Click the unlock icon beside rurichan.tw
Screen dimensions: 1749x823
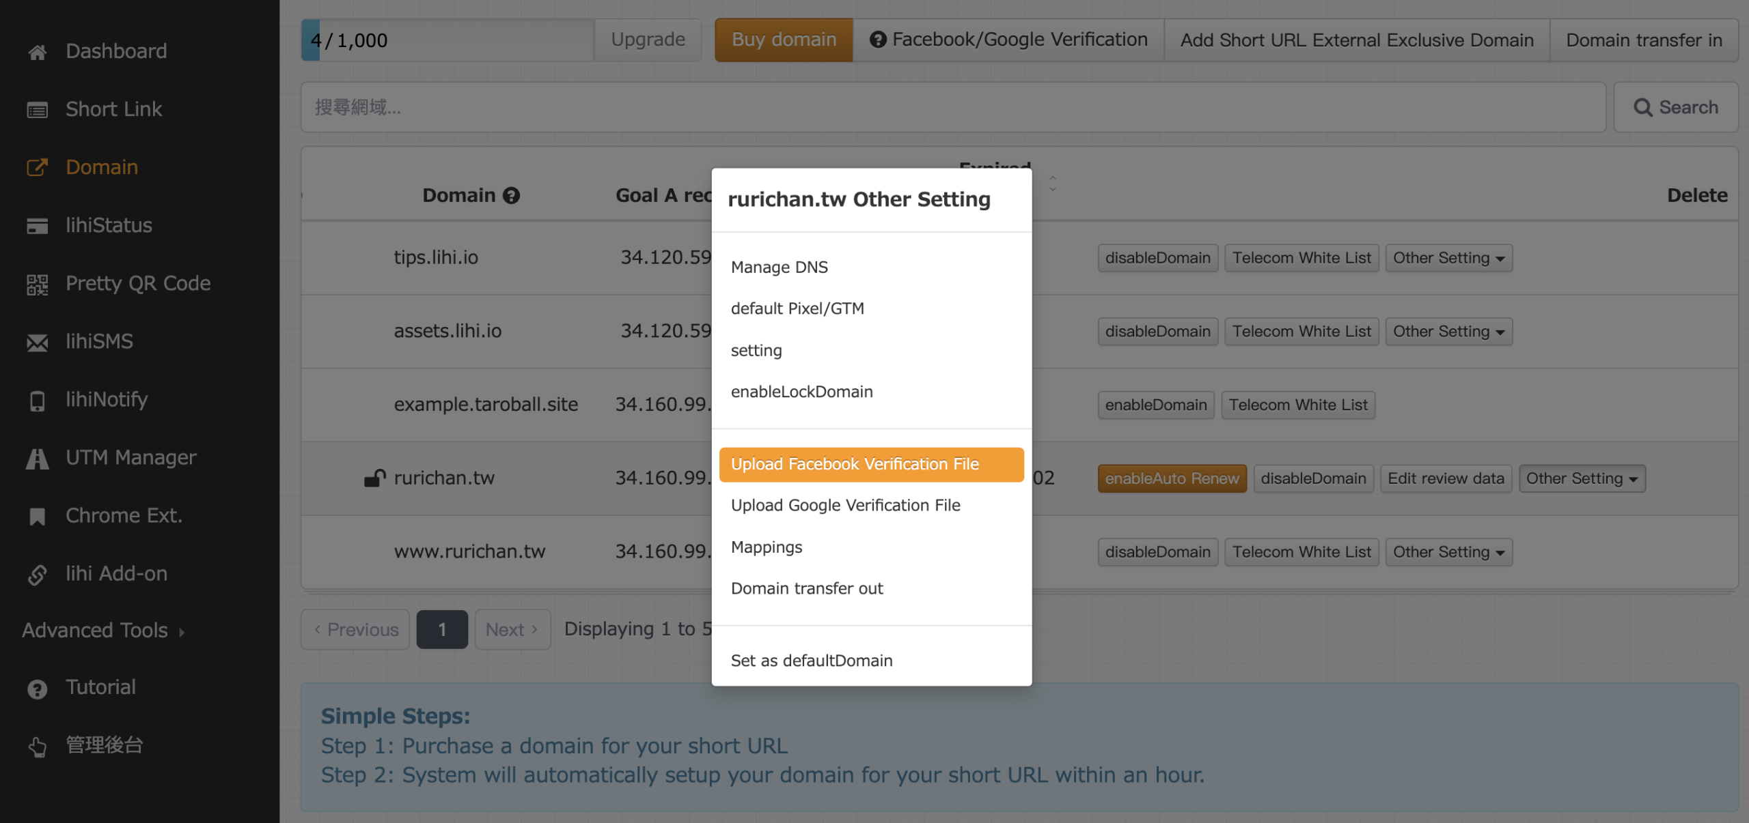[374, 478]
